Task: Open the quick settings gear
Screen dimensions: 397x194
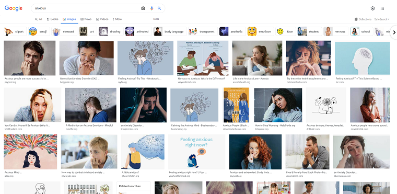Action: (x=372, y=8)
